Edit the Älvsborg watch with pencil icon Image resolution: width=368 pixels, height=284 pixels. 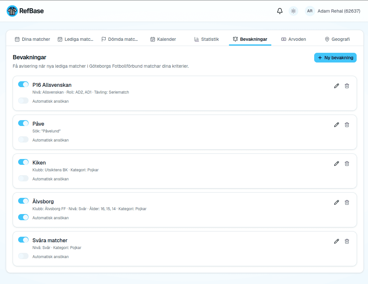[336, 202]
